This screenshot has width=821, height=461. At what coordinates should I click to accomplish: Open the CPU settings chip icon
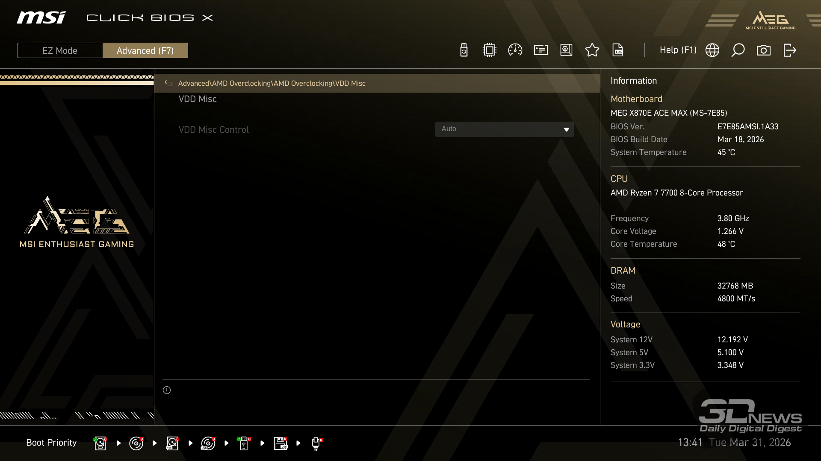489,50
